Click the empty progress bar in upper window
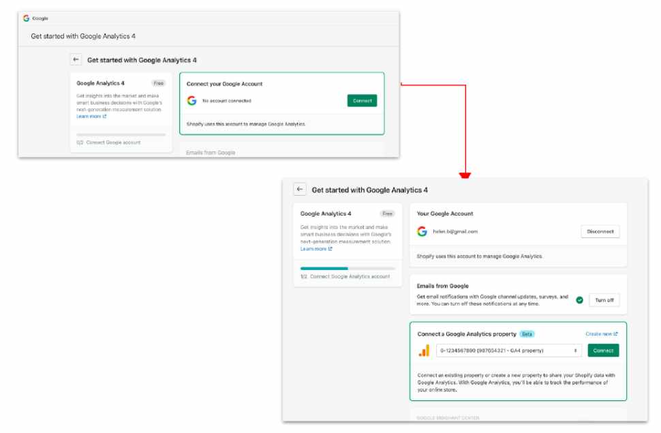 pos(121,134)
